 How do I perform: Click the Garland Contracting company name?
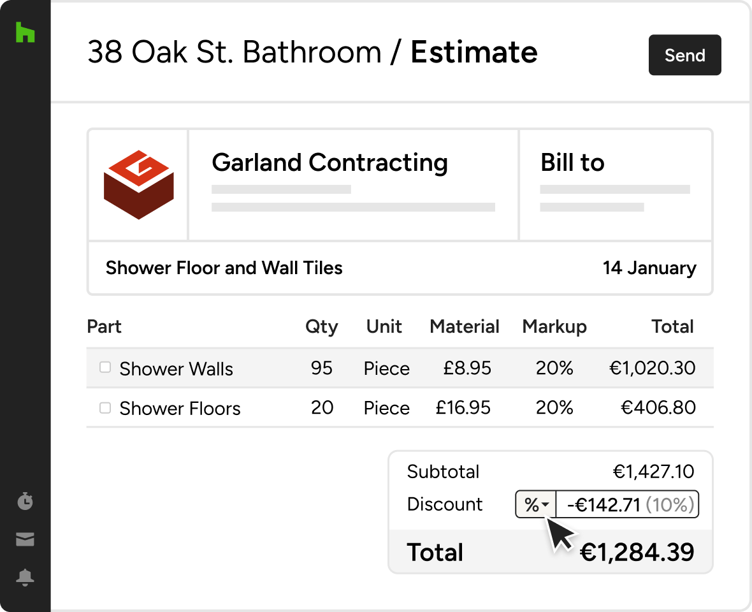[x=329, y=163]
